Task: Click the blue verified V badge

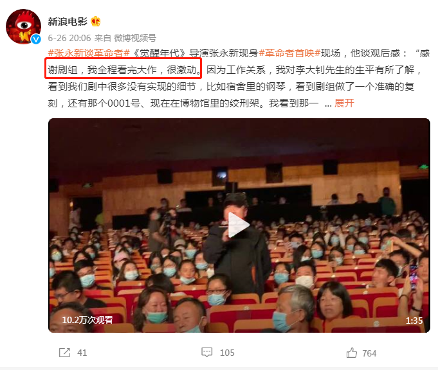Action: (x=36, y=39)
